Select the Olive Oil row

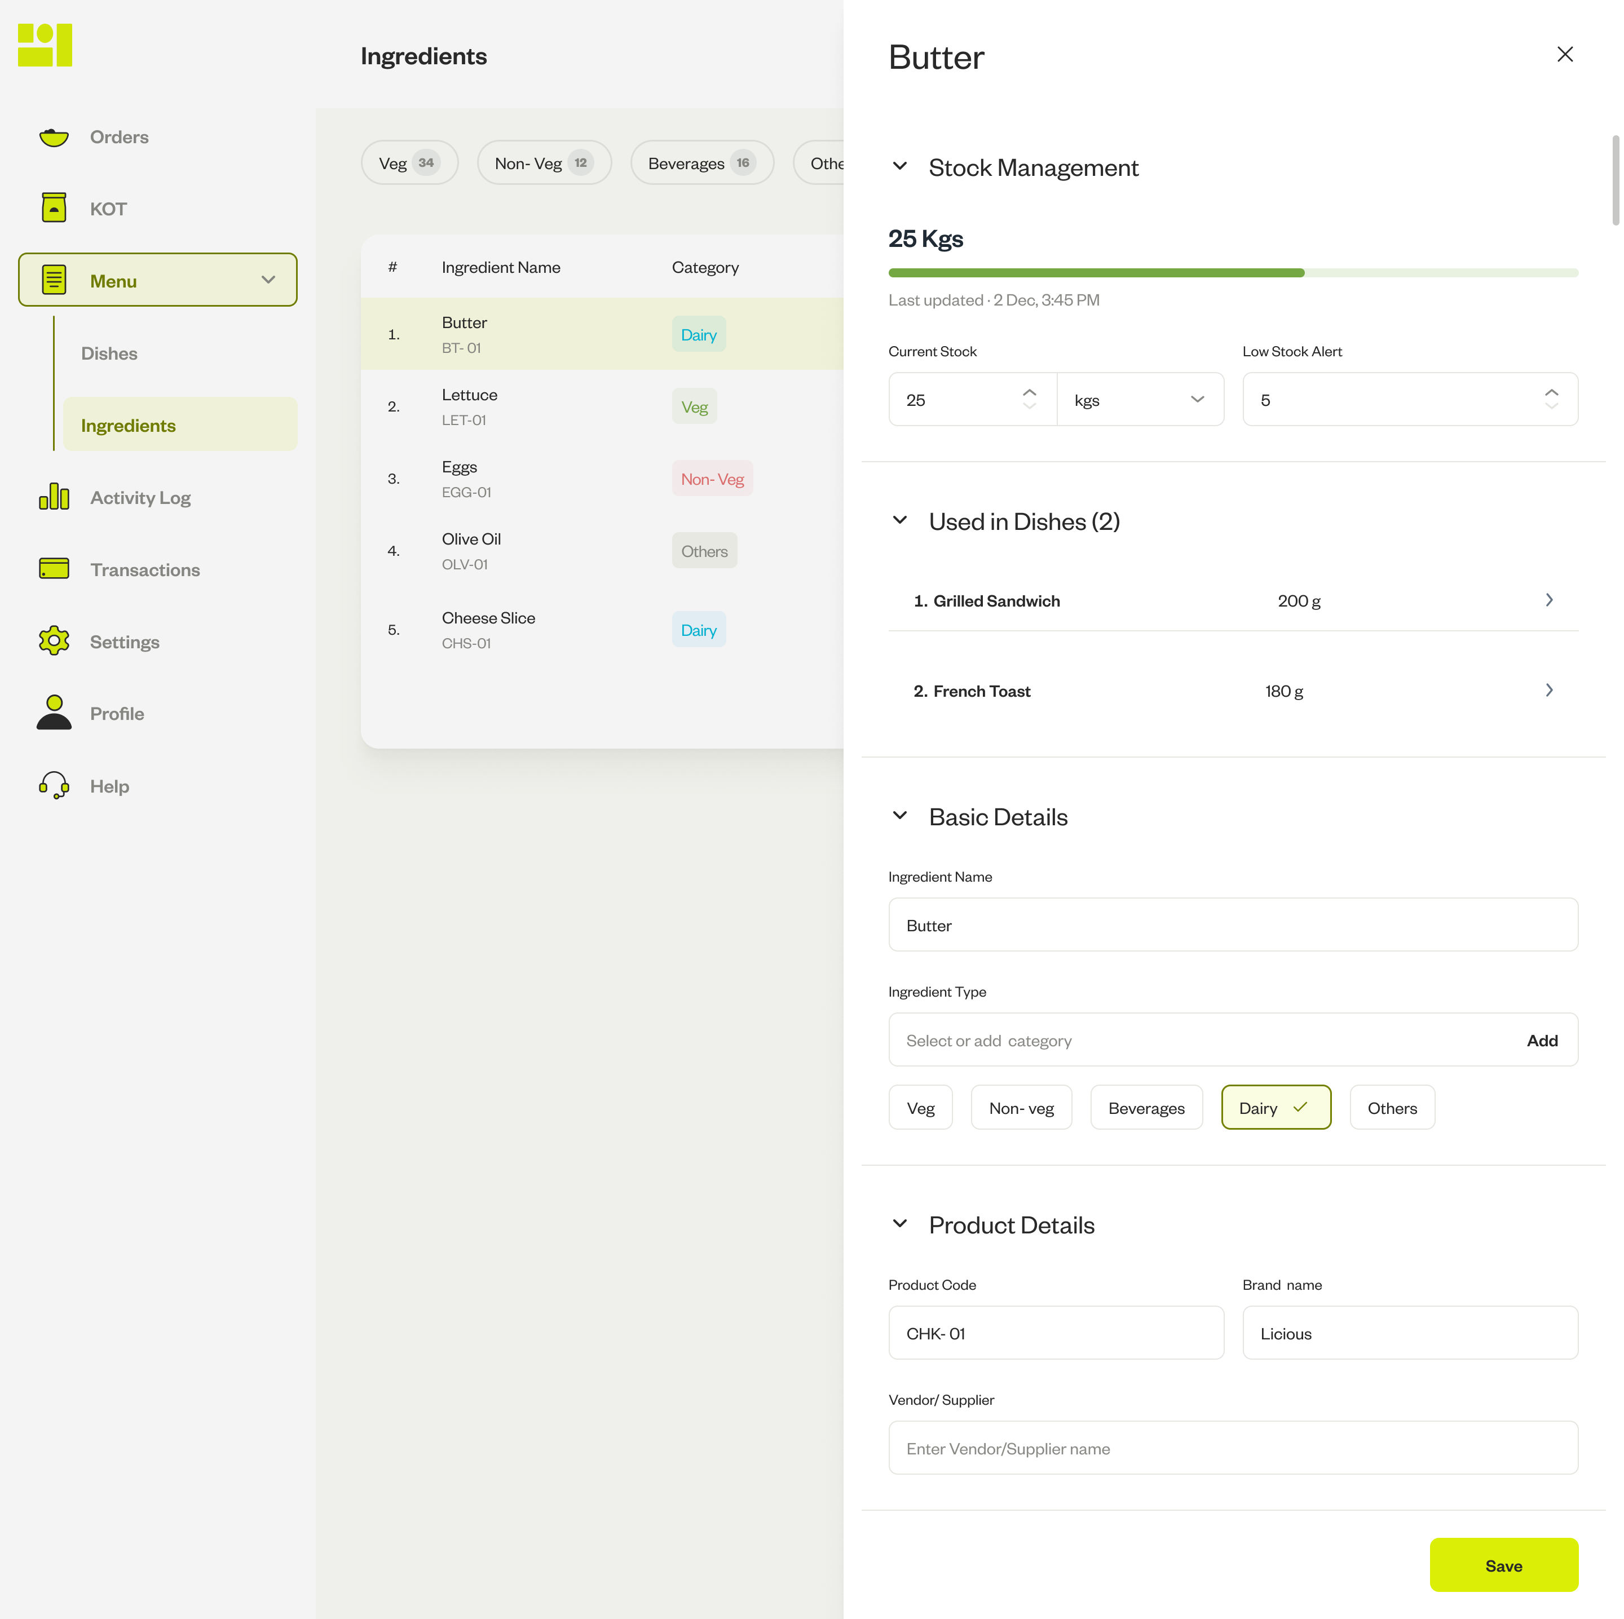[x=602, y=551]
